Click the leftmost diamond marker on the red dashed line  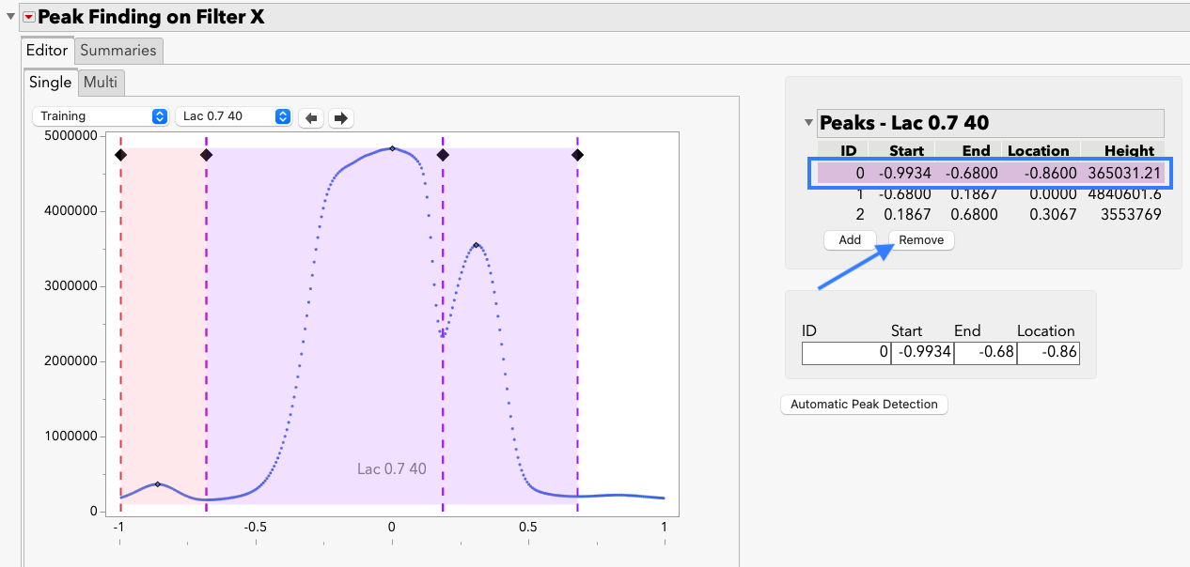click(x=120, y=155)
